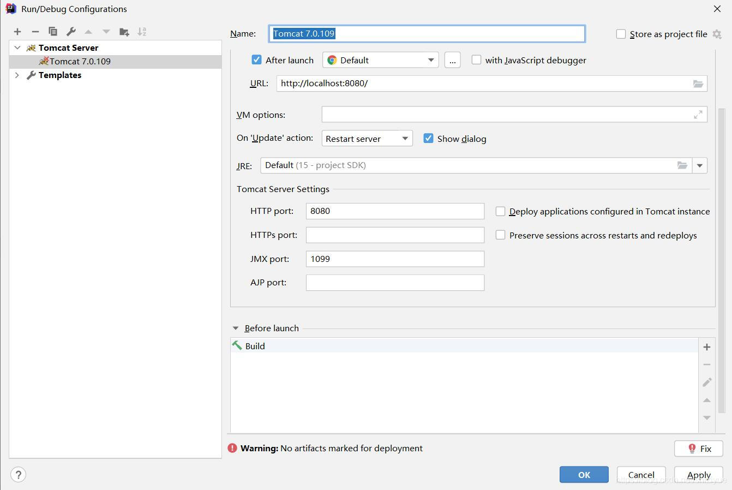
Task: Click browser ellipsis button
Action: [x=452, y=60]
